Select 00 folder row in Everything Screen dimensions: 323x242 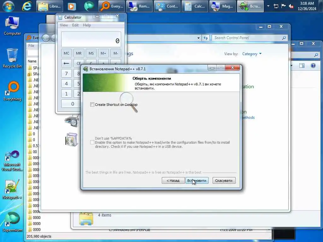point(33,152)
